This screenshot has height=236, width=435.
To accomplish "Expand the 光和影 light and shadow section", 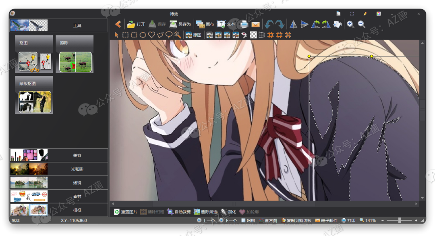I will click(x=58, y=169).
